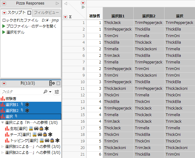Click the link reference icon beside チーズ[選択]

click(34, 135)
